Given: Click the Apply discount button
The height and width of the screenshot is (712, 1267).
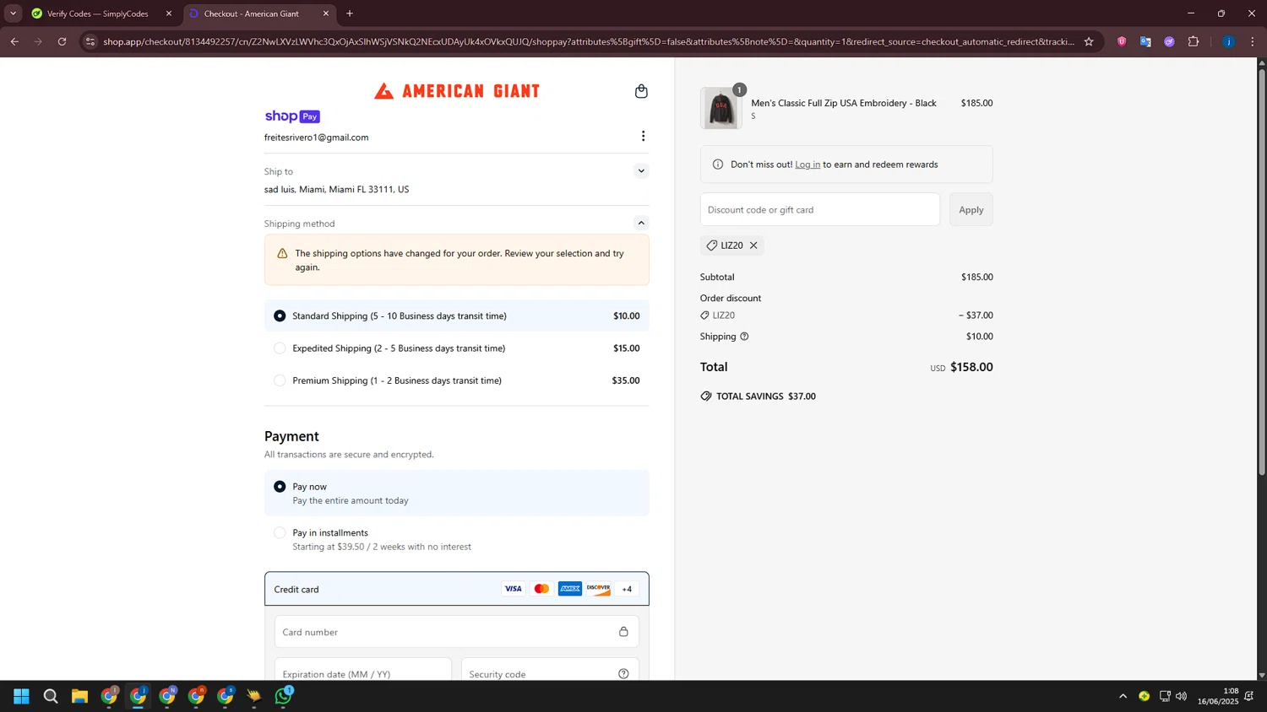Looking at the screenshot, I should click(971, 210).
